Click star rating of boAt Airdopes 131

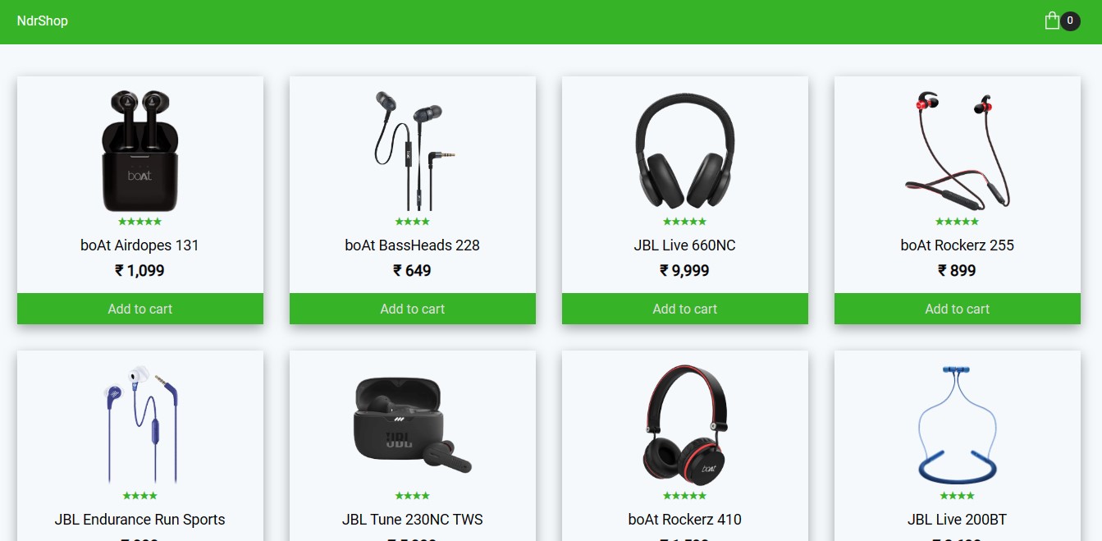click(x=140, y=222)
